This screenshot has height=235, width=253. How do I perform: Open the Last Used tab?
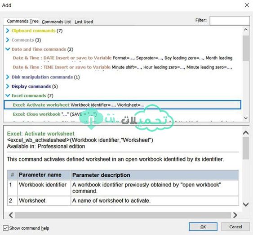coord(84,22)
